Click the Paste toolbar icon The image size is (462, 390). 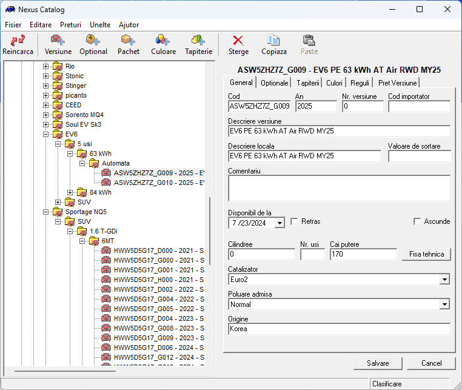(x=309, y=40)
